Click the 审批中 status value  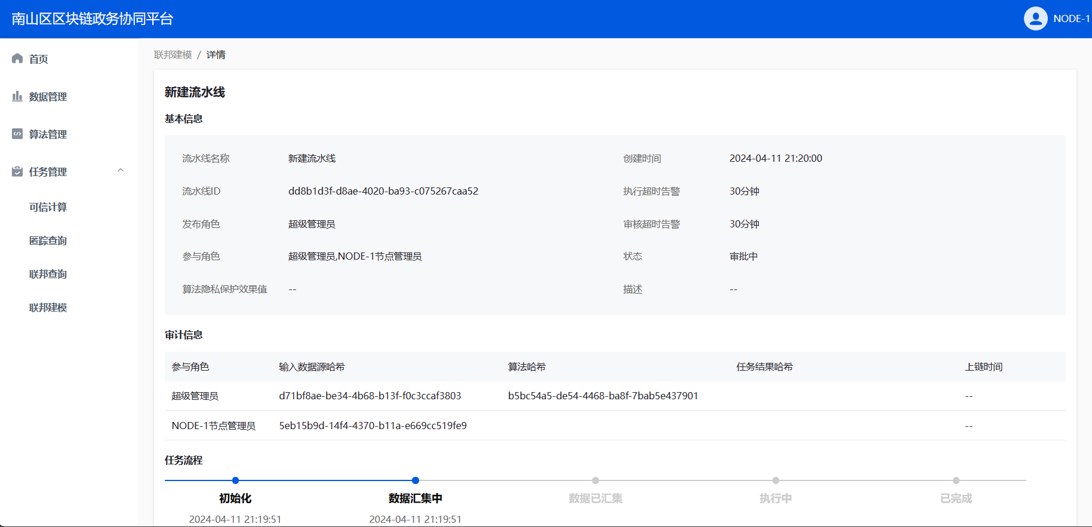(744, 256)
